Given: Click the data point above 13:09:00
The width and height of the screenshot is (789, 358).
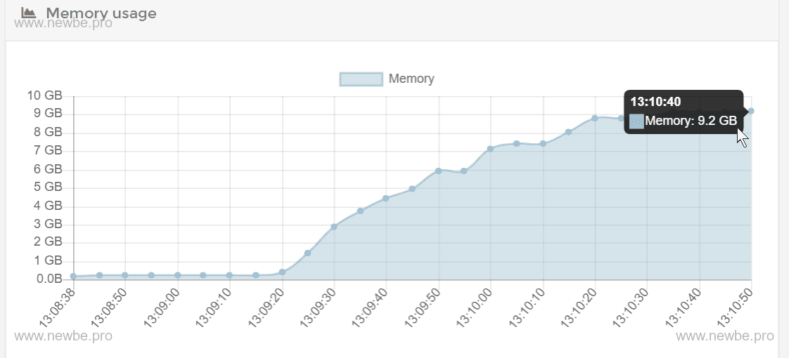Looking at the screenshot, I should 178,275.
